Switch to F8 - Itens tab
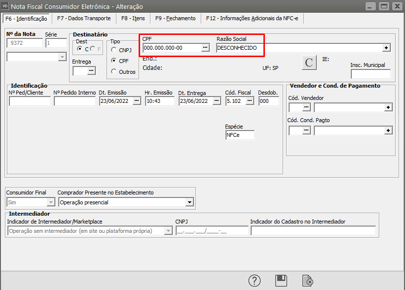This screenshot has width=405, height=290. point(133,18)
